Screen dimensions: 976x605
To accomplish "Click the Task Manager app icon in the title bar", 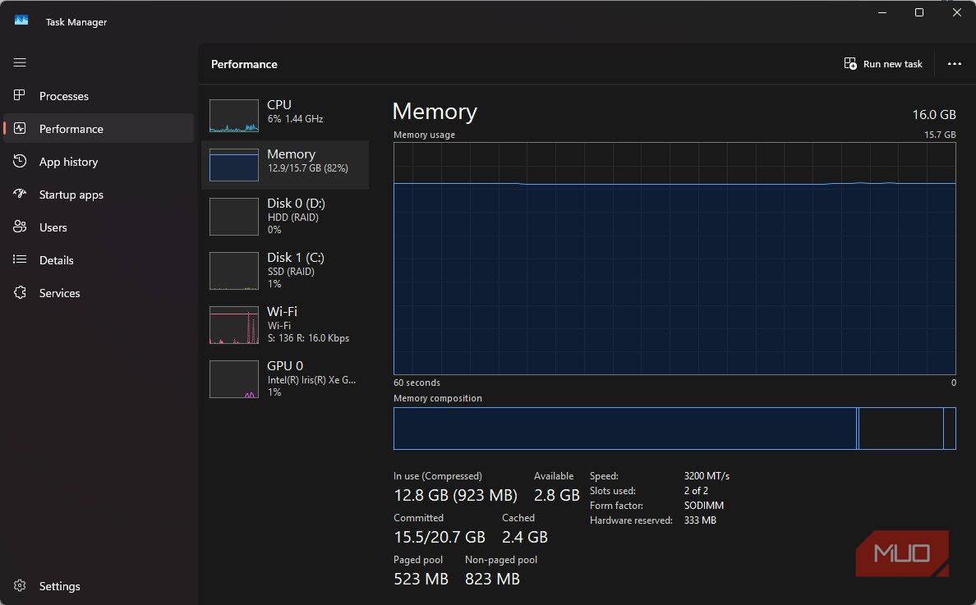I will pyautogui.click(x=21, y=21).
